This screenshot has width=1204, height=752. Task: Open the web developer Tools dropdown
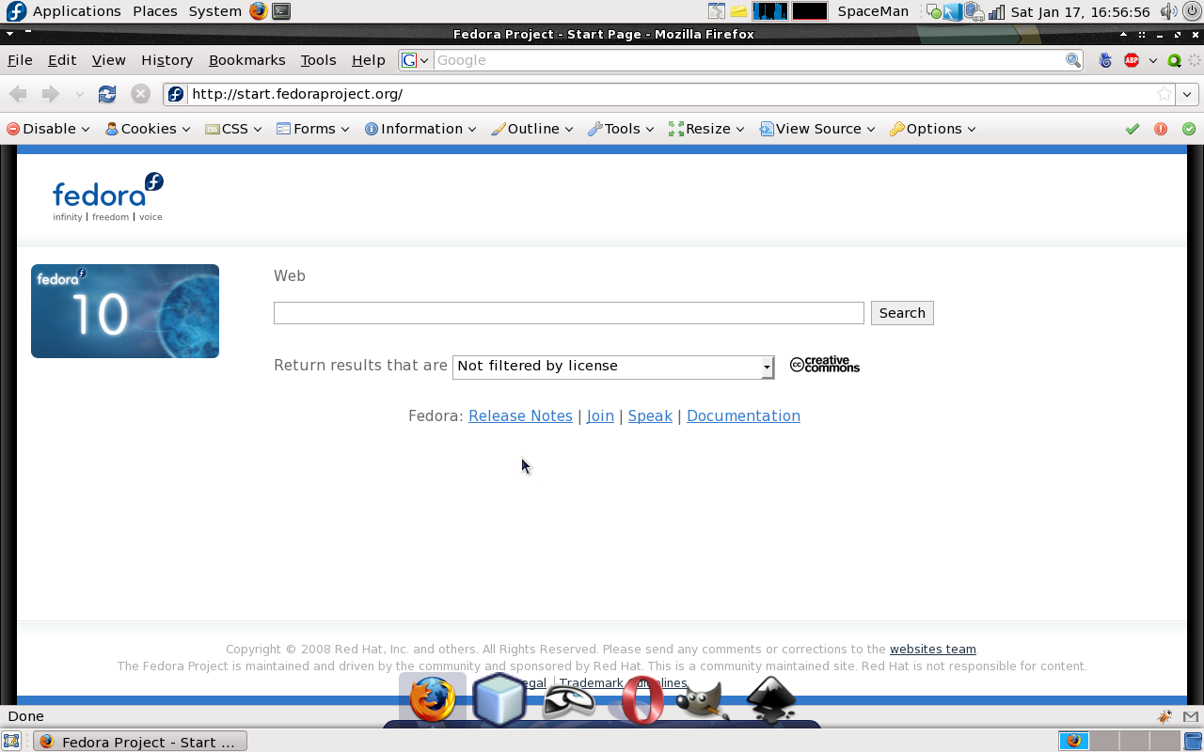point(621,129)
